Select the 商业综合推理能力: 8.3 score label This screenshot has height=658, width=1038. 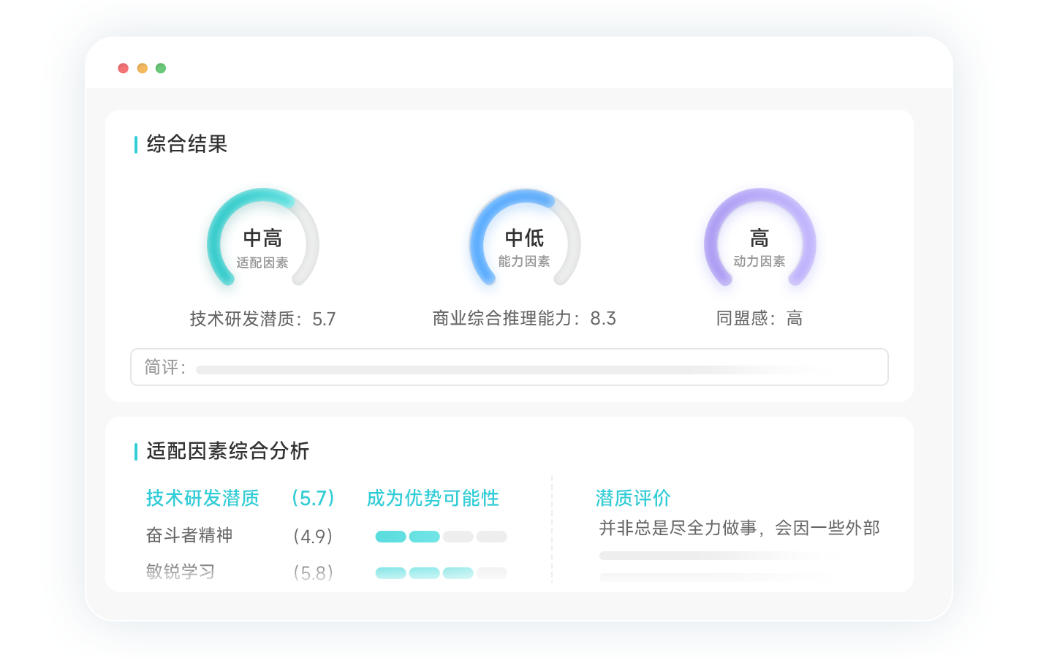point(524,319)
